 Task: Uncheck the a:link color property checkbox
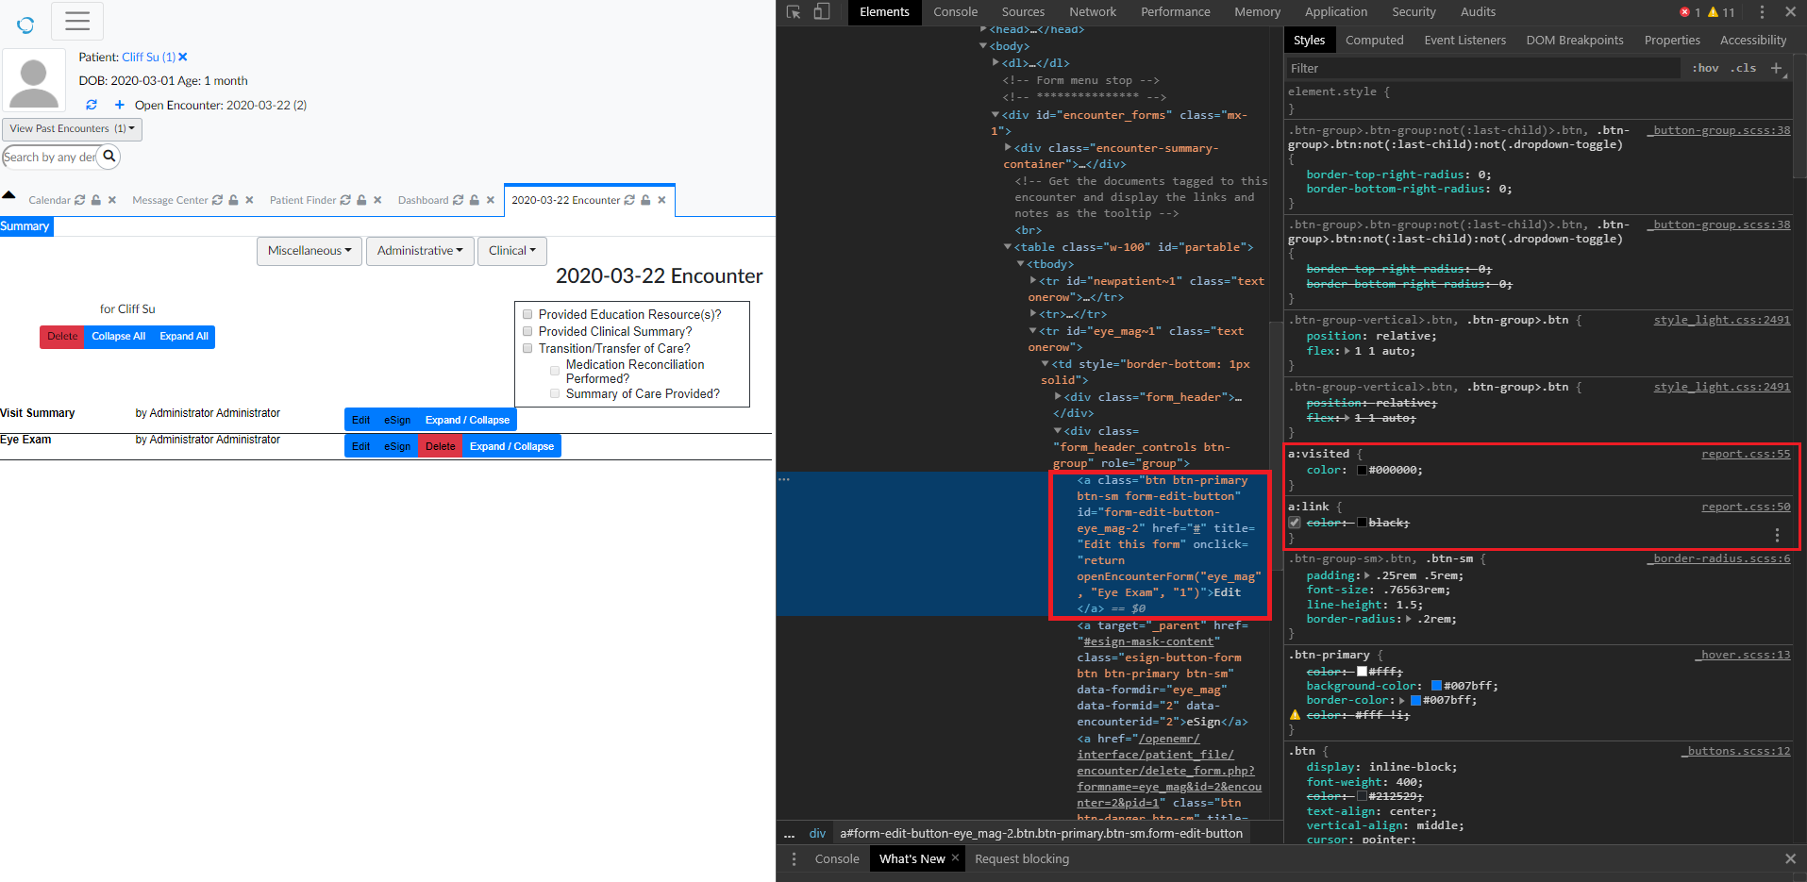(1297, 522)
